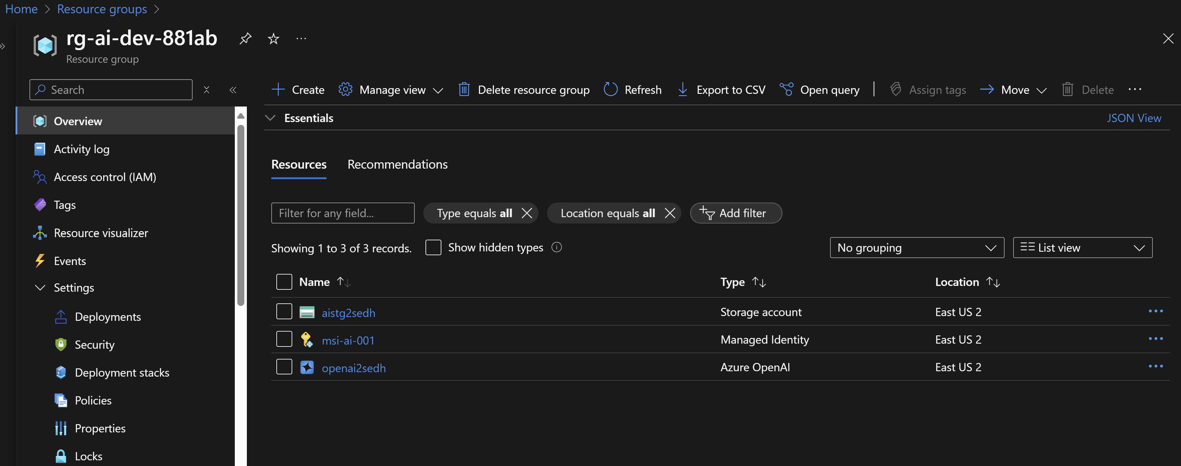The height and width of the screenshot is (466, 1181).
Task: Click the toolbar Delete button
Action: (x=1087, y=90)
